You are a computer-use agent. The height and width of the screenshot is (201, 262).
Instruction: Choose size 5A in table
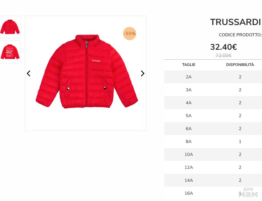click(189, 116)
